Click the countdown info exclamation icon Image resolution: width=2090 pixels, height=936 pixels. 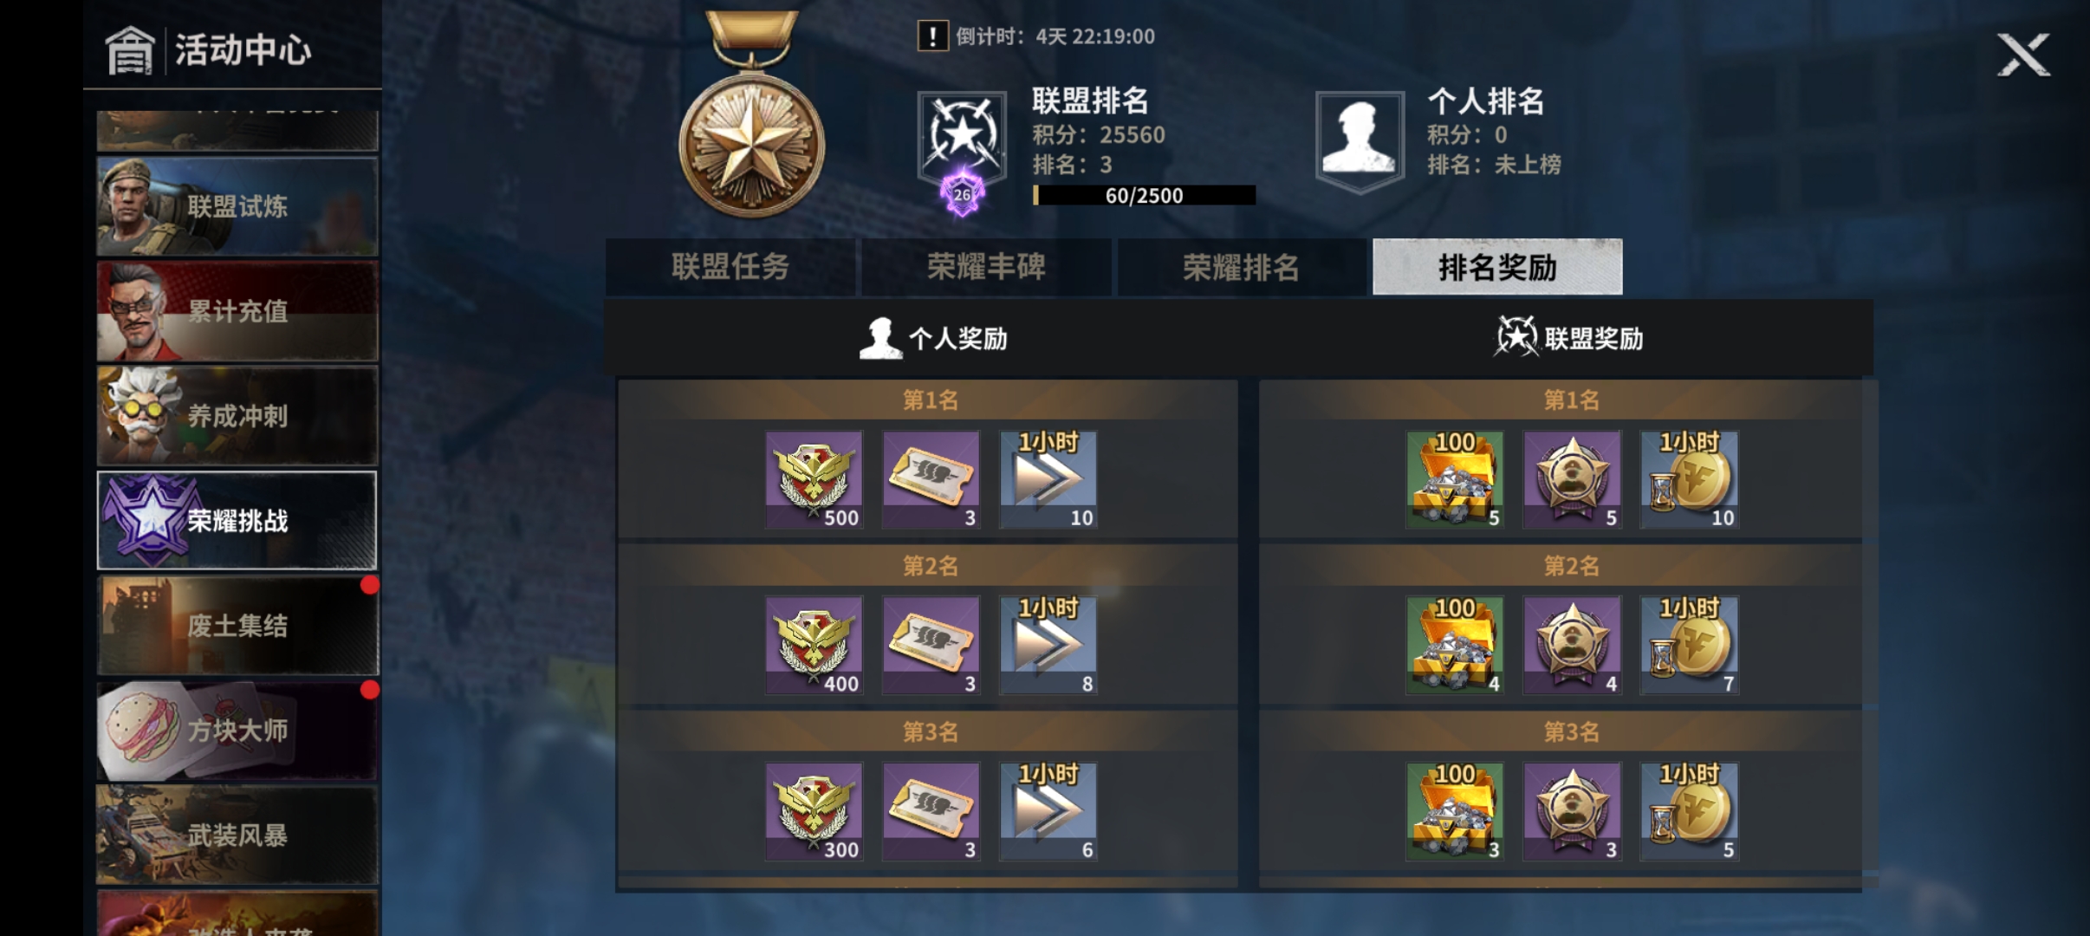pyautogui.click(x=932, y=36)
